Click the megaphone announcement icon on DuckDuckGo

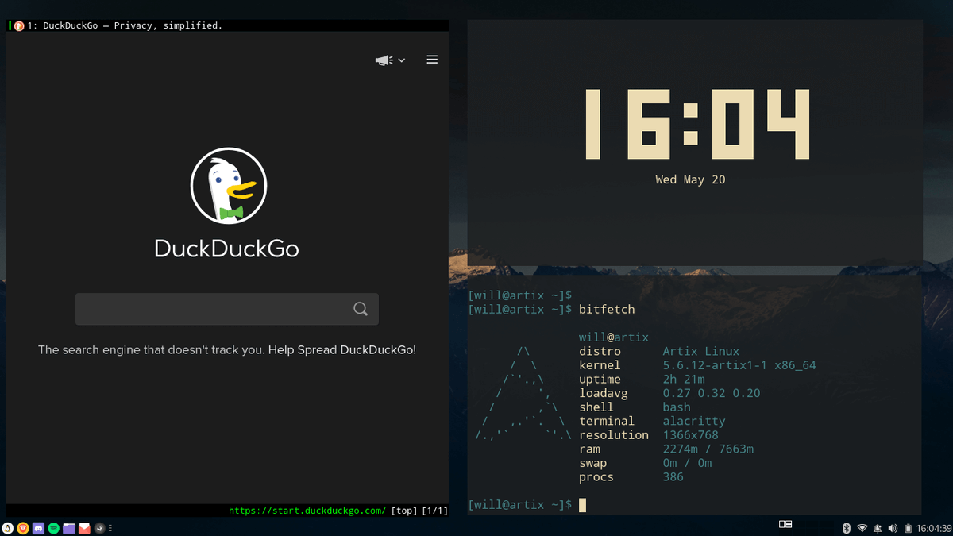384,60
